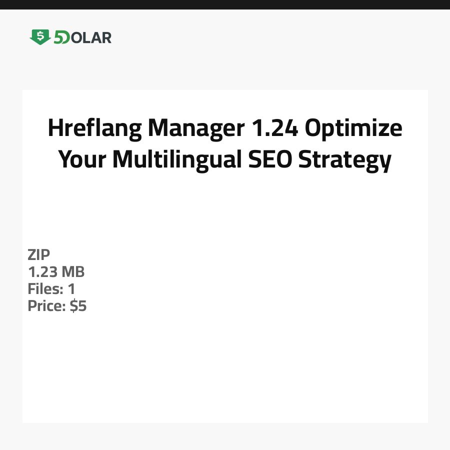Click the Price: $5 label
This screenshot has width=450, height=450.
pos(57,306)
